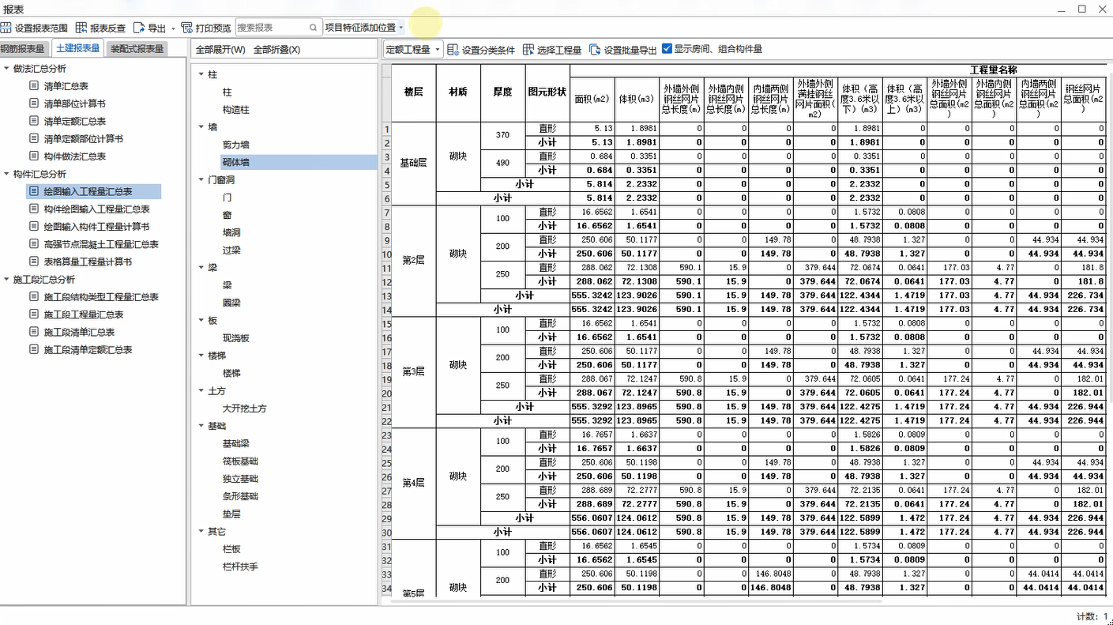Collapse the 门窗洞 category node

coord(201,180)
